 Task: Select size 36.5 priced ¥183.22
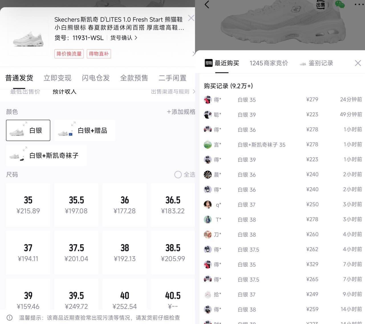173,205
